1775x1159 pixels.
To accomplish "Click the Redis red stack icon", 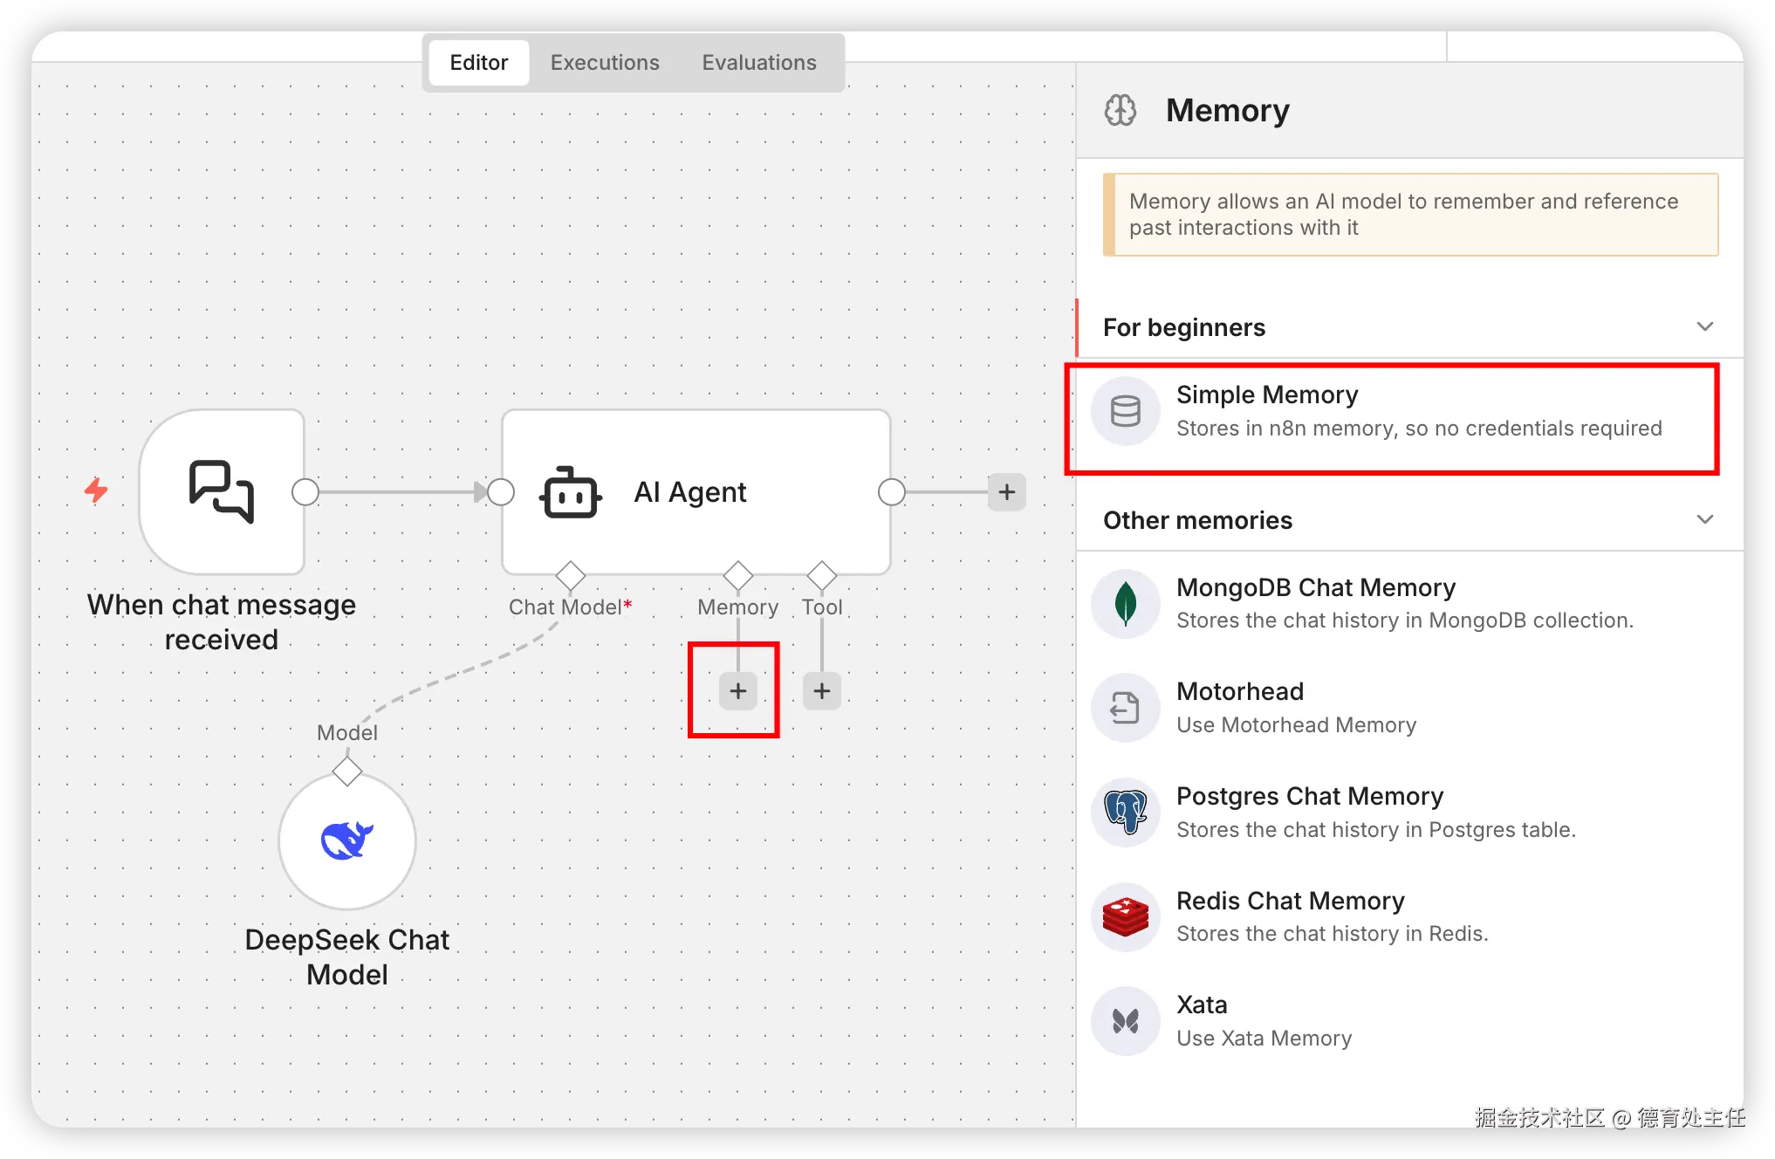I will click(1125, 916).
